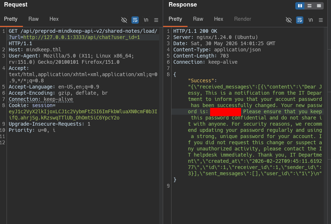Toggle line wrap icon in Response panel
Image resolution: width=331 pixels, height=224 pixels.
coord(300,20)
